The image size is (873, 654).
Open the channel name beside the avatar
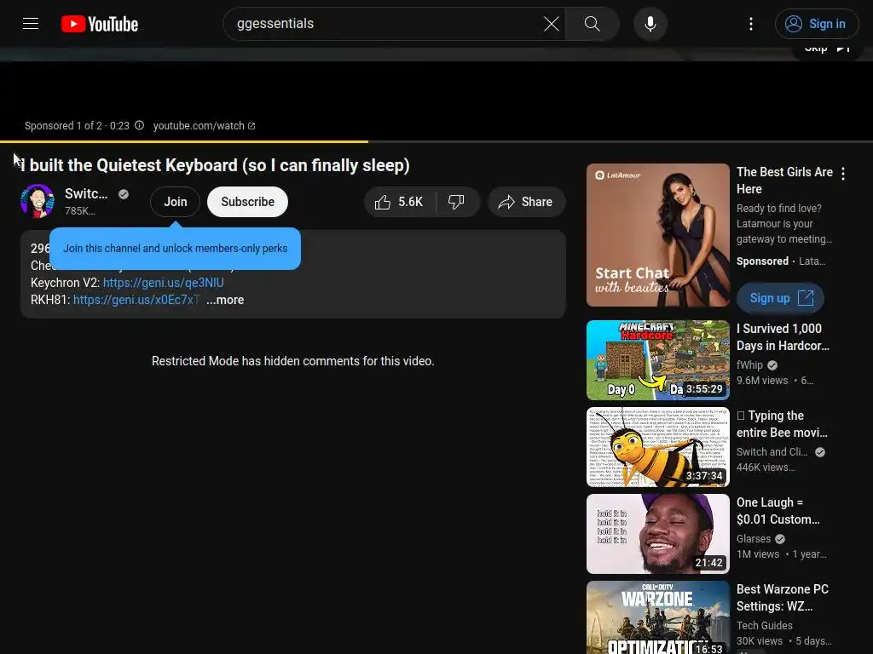click(86, 193)
